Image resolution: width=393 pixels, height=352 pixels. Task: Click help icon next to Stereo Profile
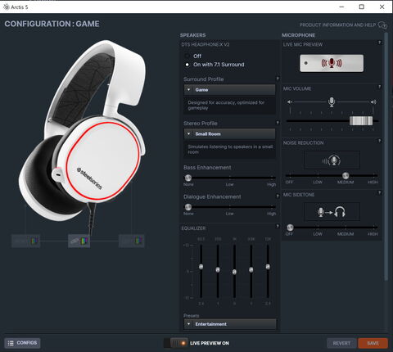(x=278, y=123)
